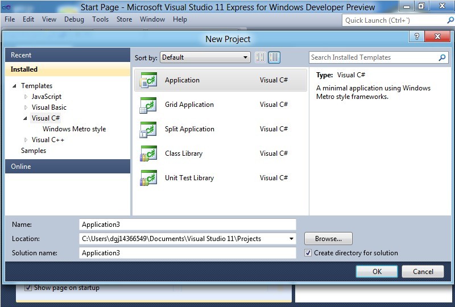455x307 pixels.
Task: Restore down the Visual Studio window
Action: (x=421, y=6)
